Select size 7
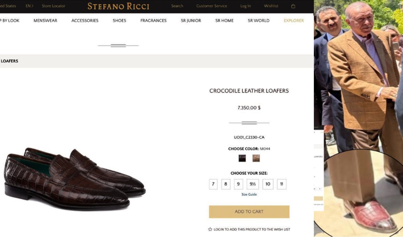Screen dimensions: 403x237 pyautogui.click(x=213, y=184)
